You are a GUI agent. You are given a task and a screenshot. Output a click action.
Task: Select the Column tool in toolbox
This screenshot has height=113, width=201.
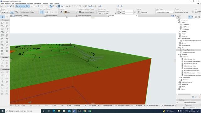point(7,23)
